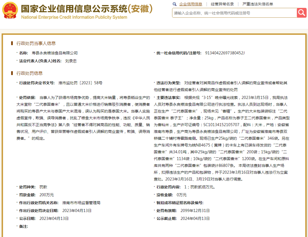Click legal representative name 刘录忠
The width and height of the screenshot is (308, 237).
71,61
